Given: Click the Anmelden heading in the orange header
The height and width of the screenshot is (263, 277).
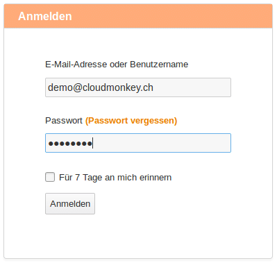Looking at the screenshot, I should coord(45,17).
